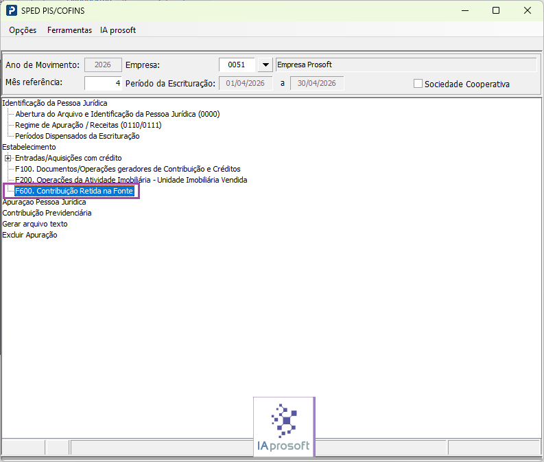544x462 pixels.
Task: Open the IA prosoft menu
Action: tap(117, 30)
